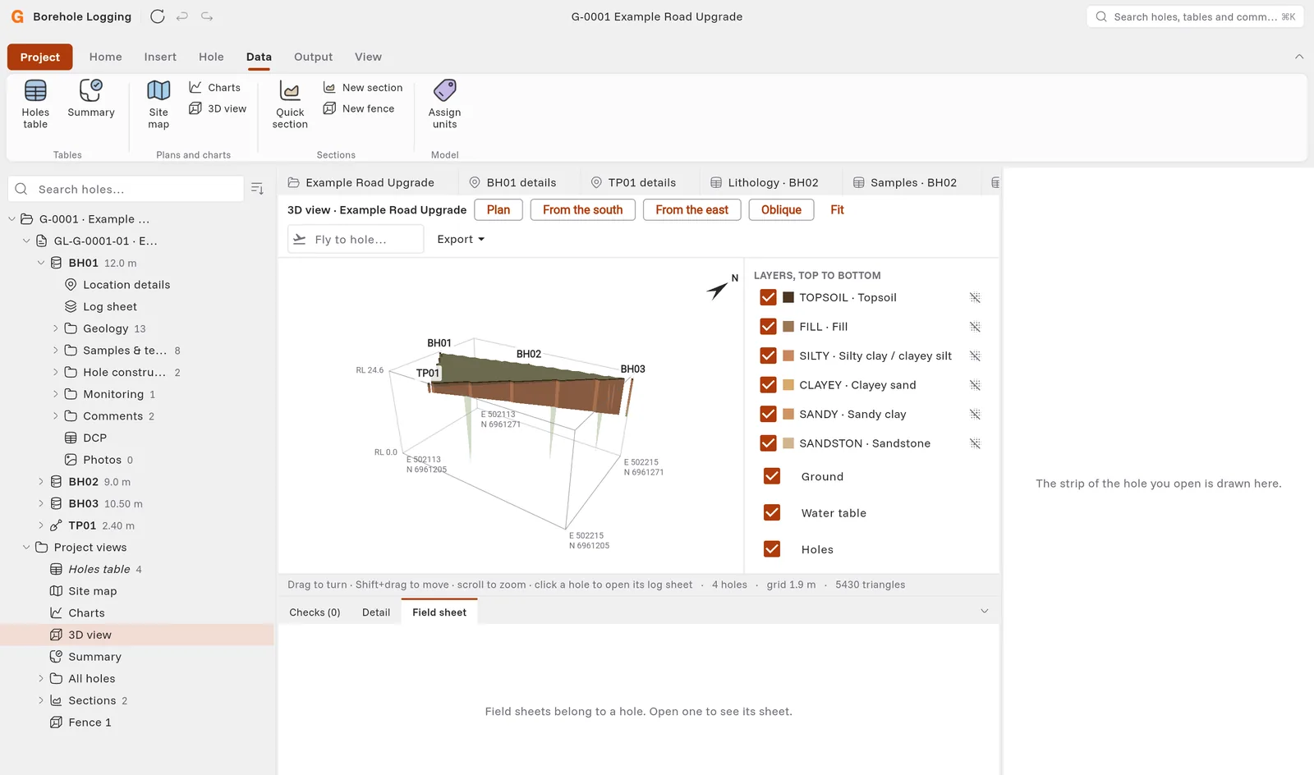This screenshot has width=1314, height=775.
Task: Click the refresh icon in title bar
Action: pos(158,16)
